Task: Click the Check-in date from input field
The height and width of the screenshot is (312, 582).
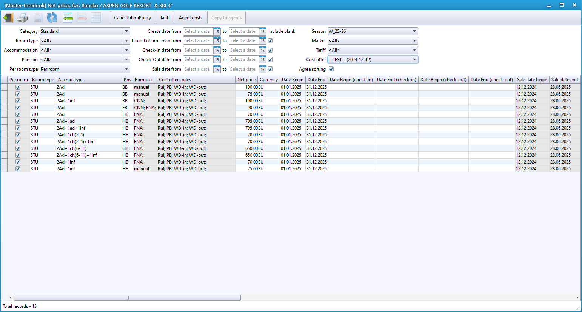Action: (199, 50)
